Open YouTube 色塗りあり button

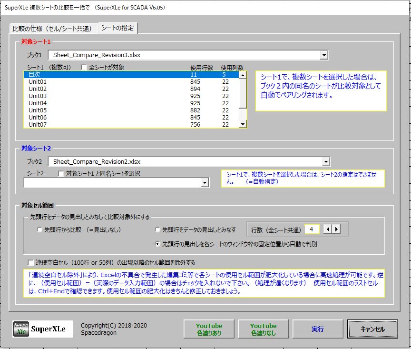point(209,329)
